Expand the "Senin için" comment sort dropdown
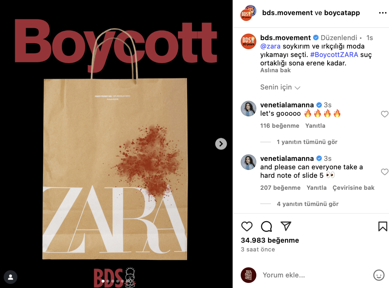 click(280, 87)
